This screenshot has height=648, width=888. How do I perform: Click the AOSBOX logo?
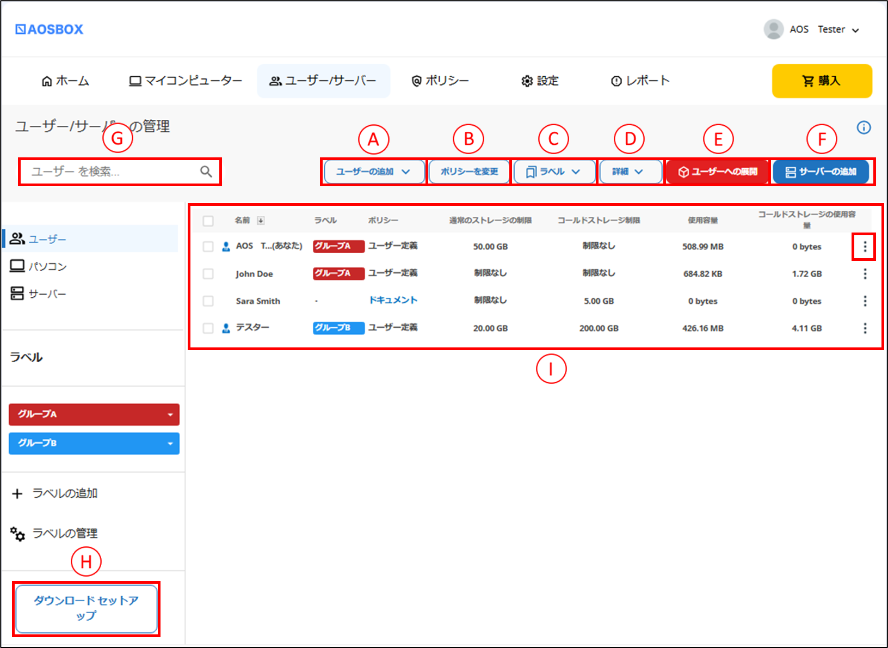click(49, 29)
